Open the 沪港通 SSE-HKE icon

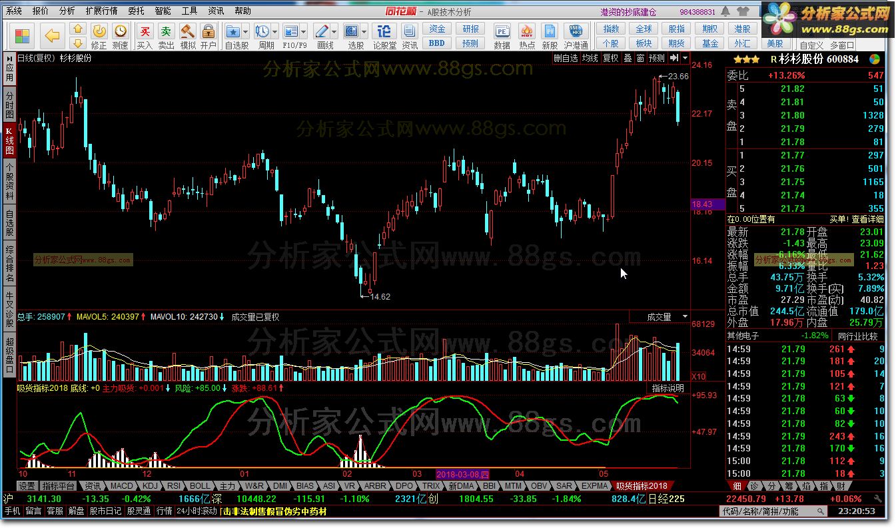(x=575, y=31)
